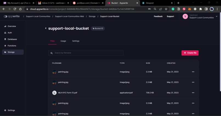Click the page vertical scrollbar
The image size is (221, 116).
(220, 52)
